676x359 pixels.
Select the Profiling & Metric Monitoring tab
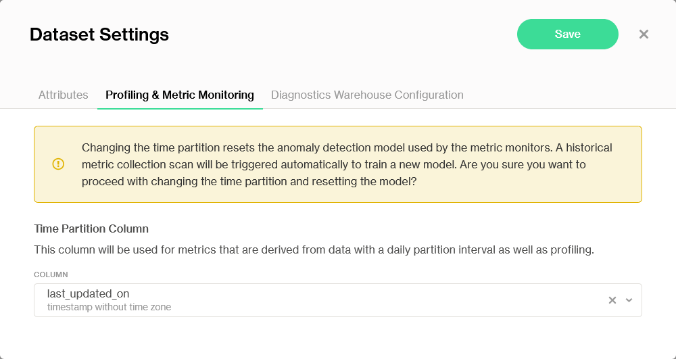coord(180,95)
